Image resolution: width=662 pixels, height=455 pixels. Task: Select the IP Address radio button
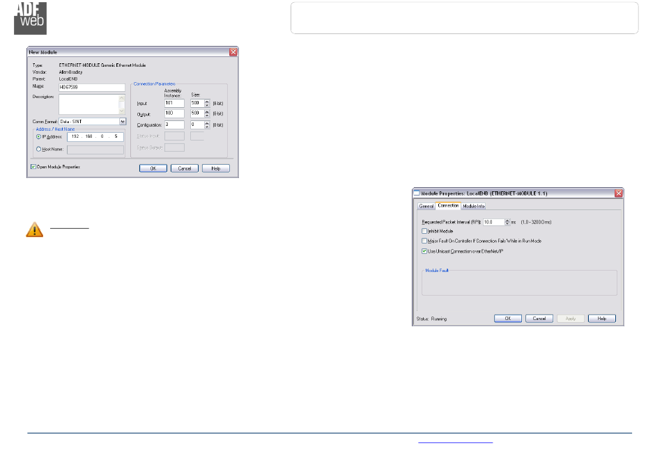pos(39,137)
